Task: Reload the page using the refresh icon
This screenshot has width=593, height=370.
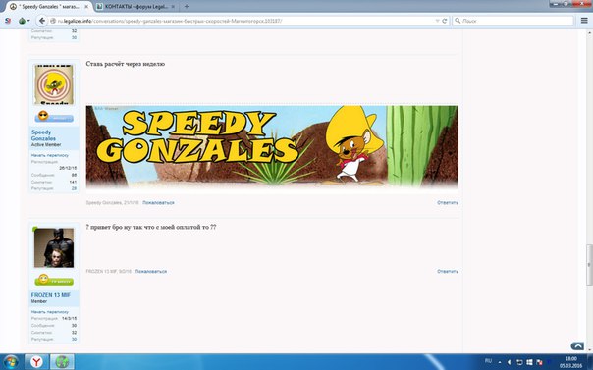Action: [445, 21]
